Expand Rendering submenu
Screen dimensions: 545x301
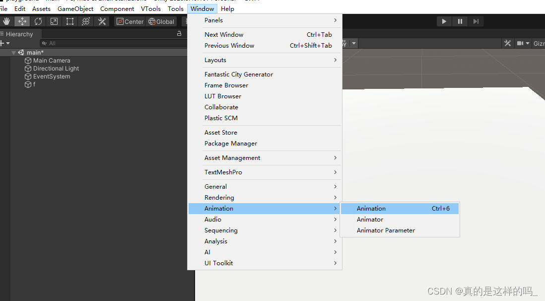pyautogui.click(x=265, y=198)
